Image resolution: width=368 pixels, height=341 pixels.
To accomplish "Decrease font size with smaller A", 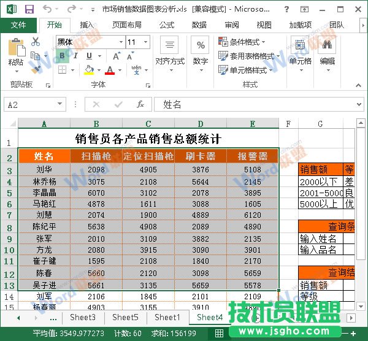I will (x=130, y=56).
